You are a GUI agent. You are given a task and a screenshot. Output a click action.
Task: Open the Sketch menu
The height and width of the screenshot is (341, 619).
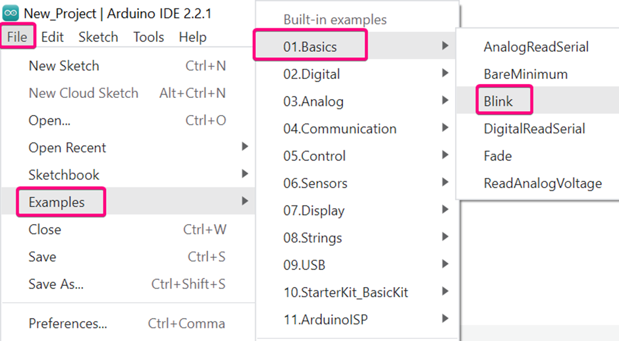98,37
